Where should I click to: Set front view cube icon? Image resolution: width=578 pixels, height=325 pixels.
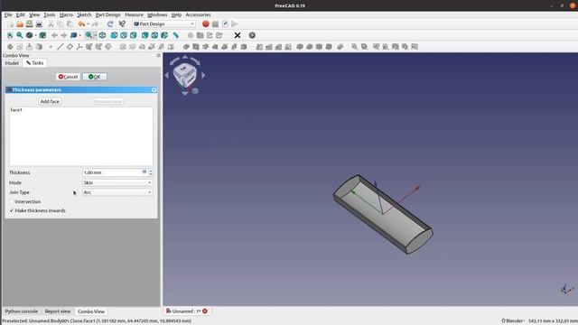click(x=114, y=35)
